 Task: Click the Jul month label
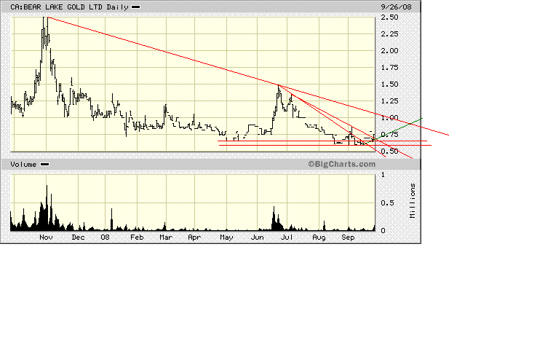(287, 237)
